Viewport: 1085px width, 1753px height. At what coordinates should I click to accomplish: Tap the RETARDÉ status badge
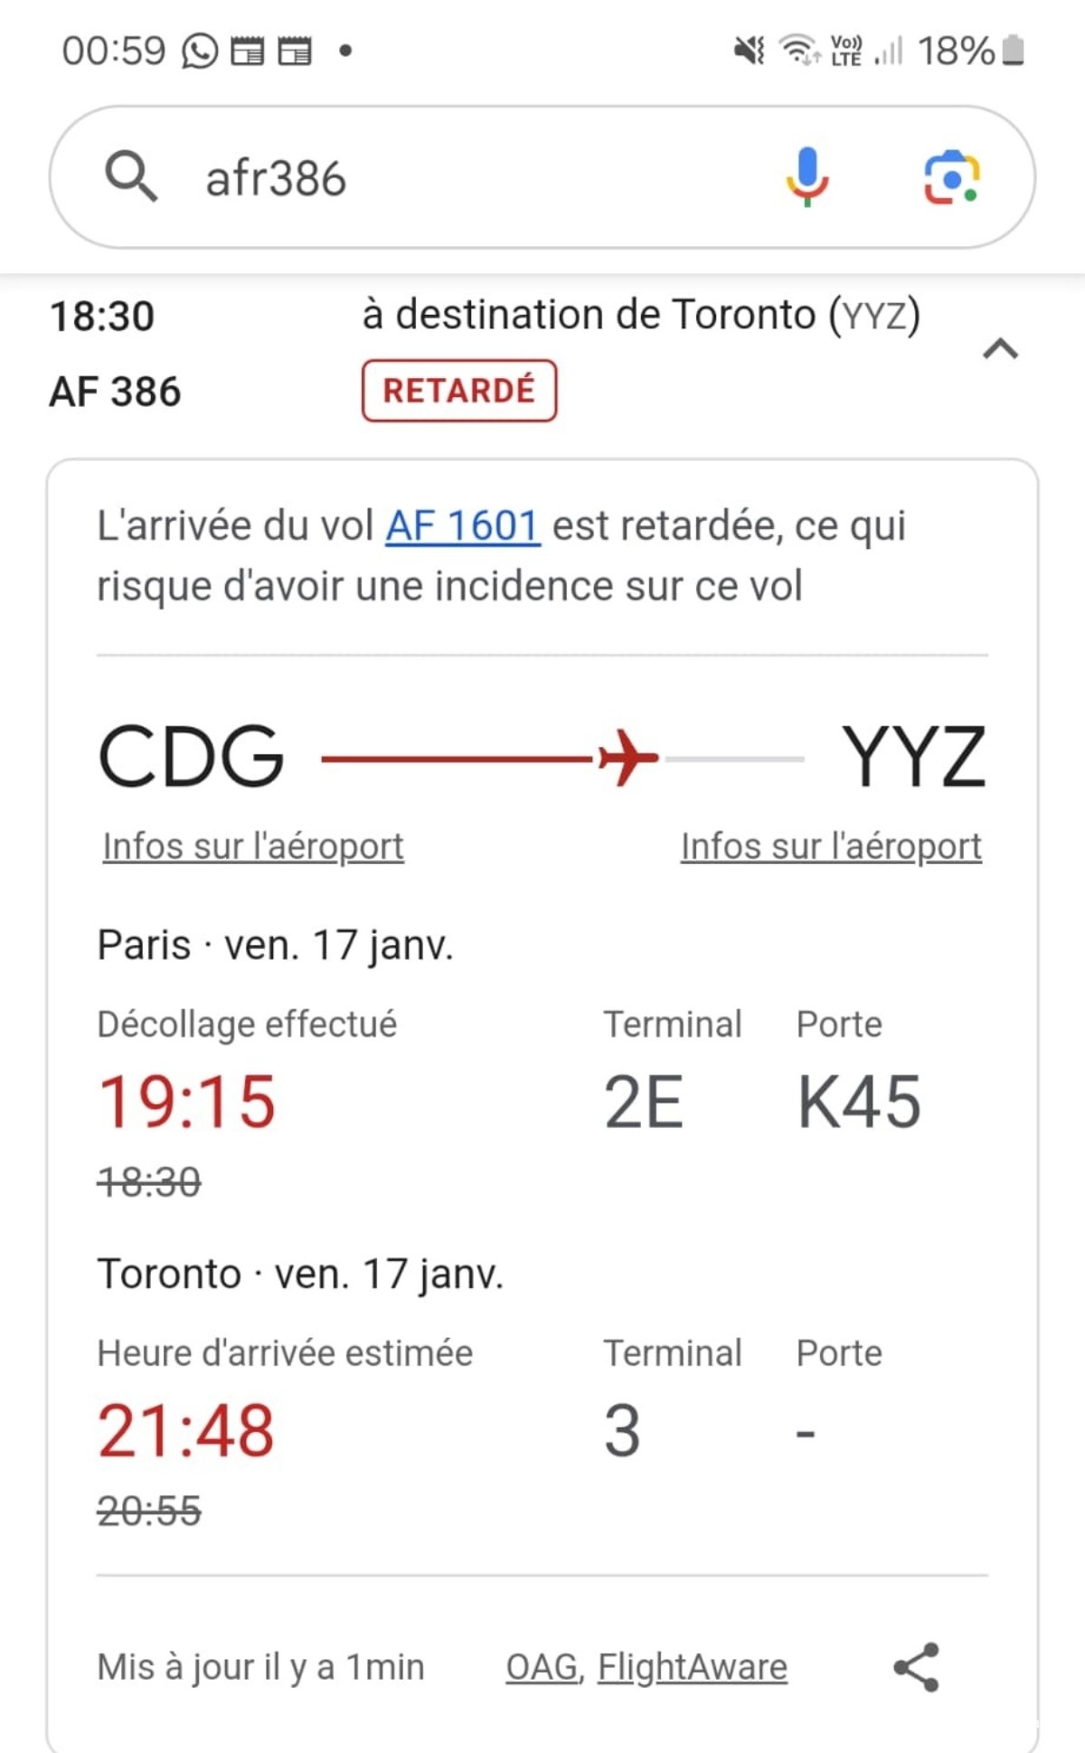[459, 391]
